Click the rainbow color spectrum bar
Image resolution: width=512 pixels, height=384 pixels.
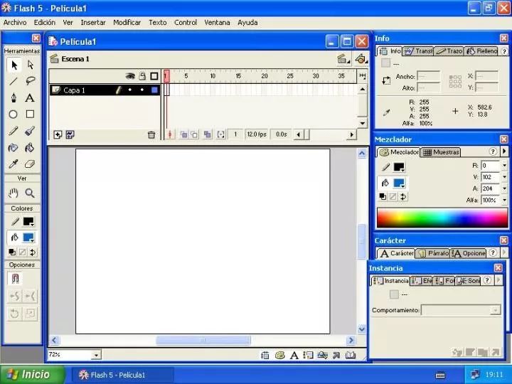(x=442, y=218)
